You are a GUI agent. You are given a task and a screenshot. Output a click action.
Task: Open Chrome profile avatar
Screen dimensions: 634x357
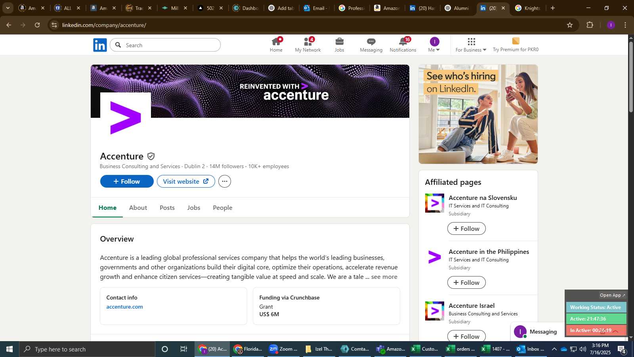pyautogui.click(x=611, y=25)
